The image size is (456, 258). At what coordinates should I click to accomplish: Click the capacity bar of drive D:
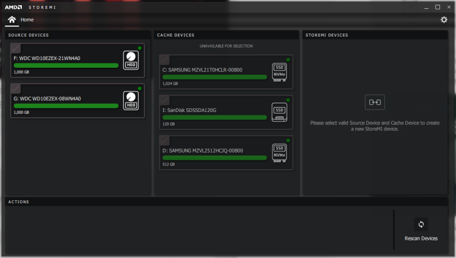point(215,158)
